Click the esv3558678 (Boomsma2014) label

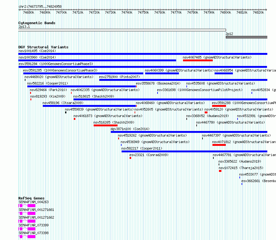[x=158, y=84]
